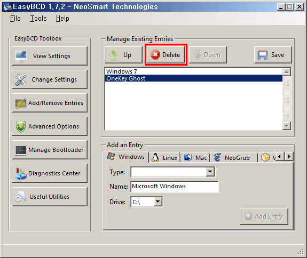Expand the Type dropdown
Screen dimensions: 307x258
point(210,172)
